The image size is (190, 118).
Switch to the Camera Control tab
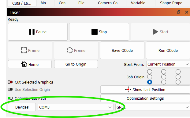pos(109,3)
